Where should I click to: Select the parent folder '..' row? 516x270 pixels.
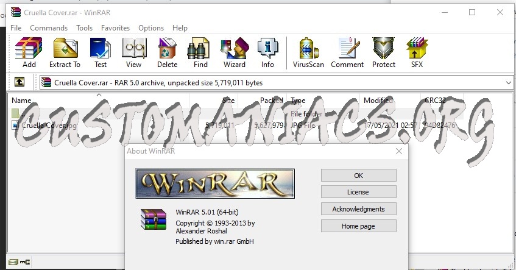(x=236, y=114)
